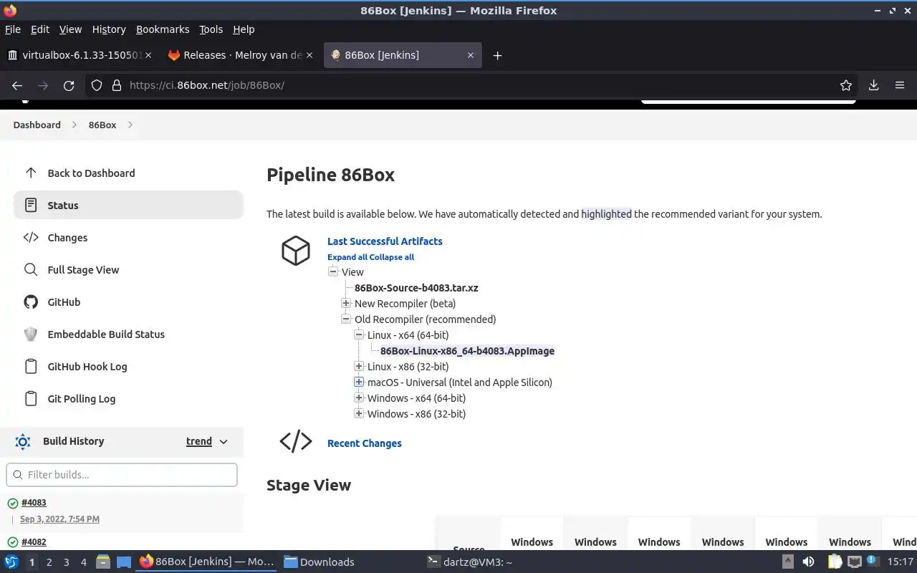The height and width of the screenshot is (573, 917).
Task: Click the artifacts package box icon
Action: click(x=296, y=251)
